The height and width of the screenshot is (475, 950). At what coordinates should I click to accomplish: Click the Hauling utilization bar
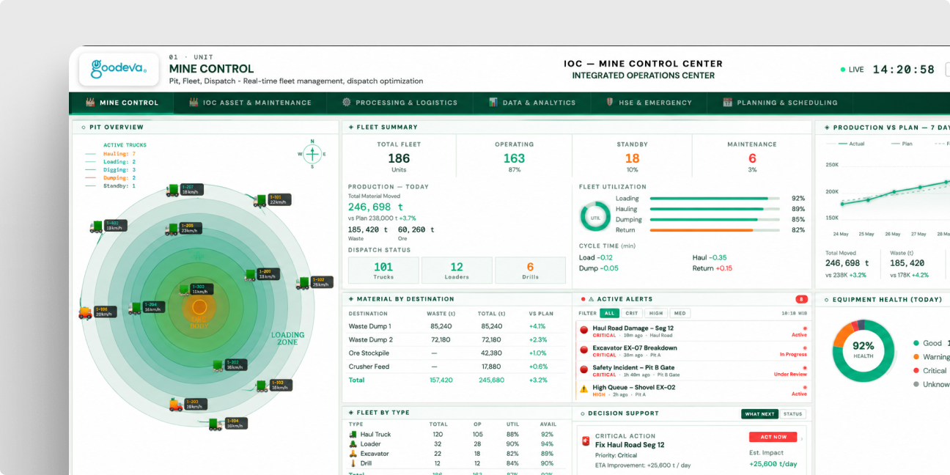click(x=715, y=209)
